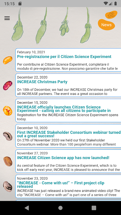121x215 pixels.
Task: Open the INCREASE - Come with us project clip article
Action: (61, 185)
